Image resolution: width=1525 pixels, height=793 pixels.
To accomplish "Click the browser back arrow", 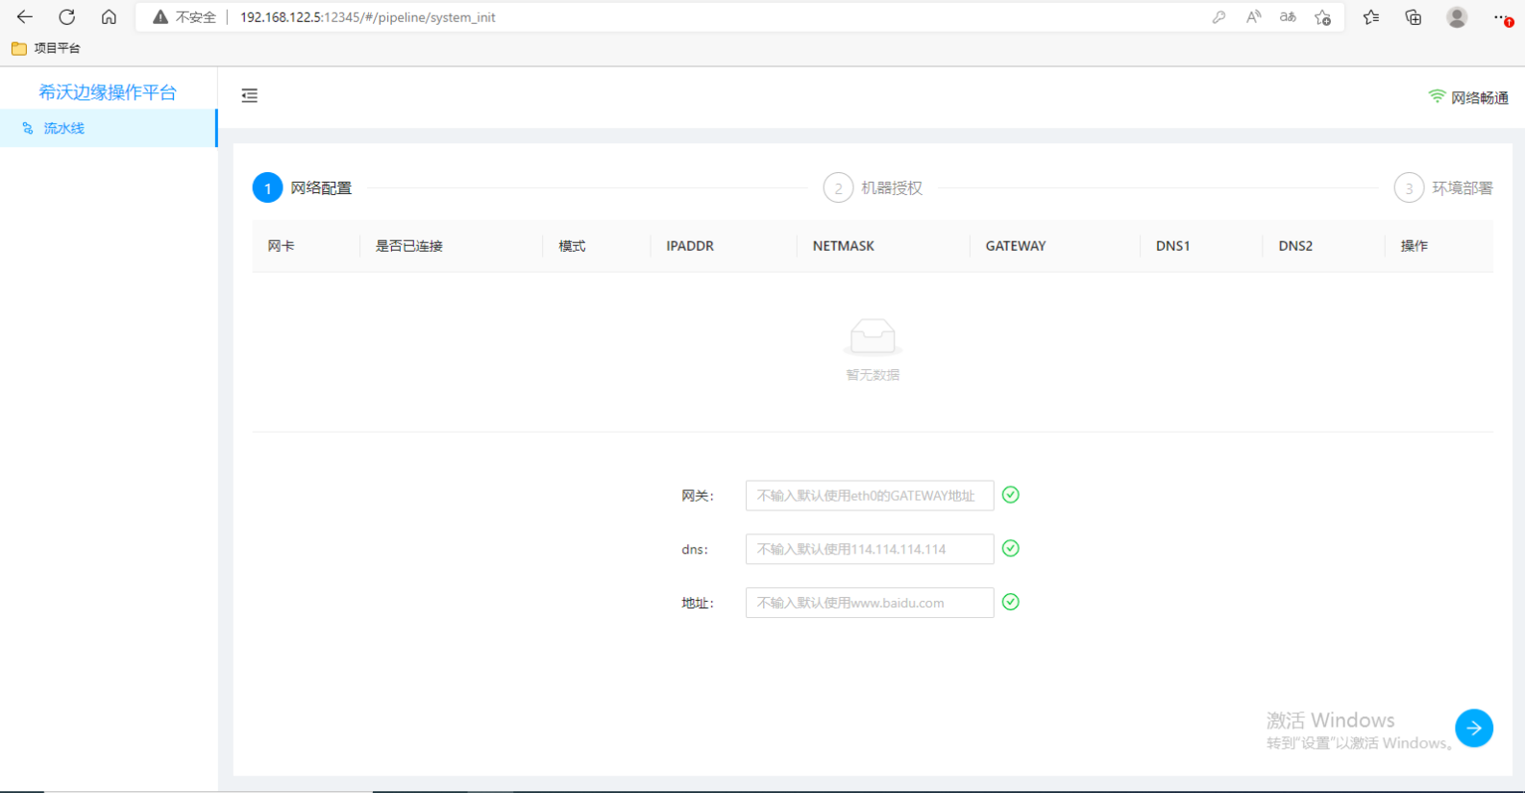I will point(25,17).
